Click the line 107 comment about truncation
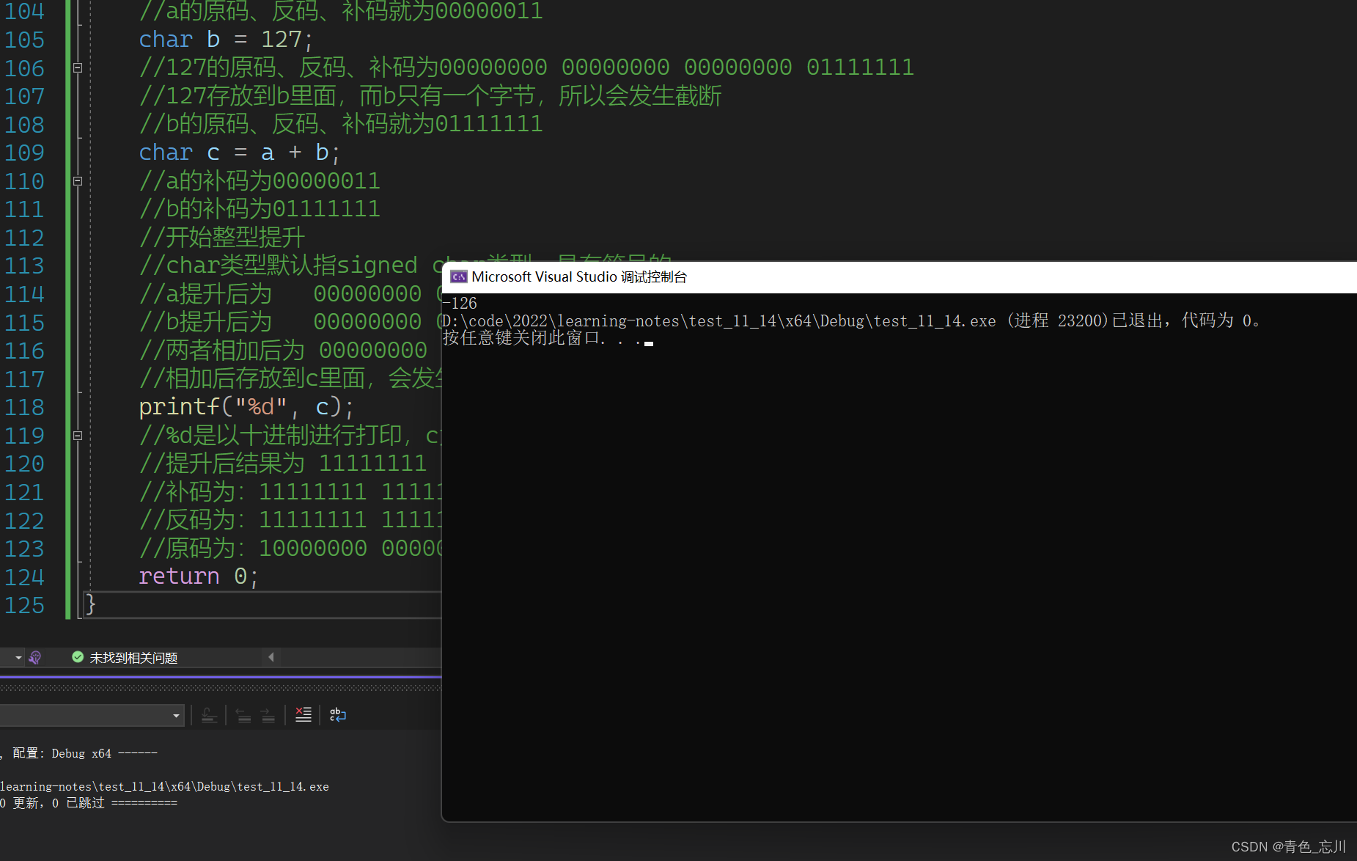The image size is (1357, 861). tap(430, 96)
